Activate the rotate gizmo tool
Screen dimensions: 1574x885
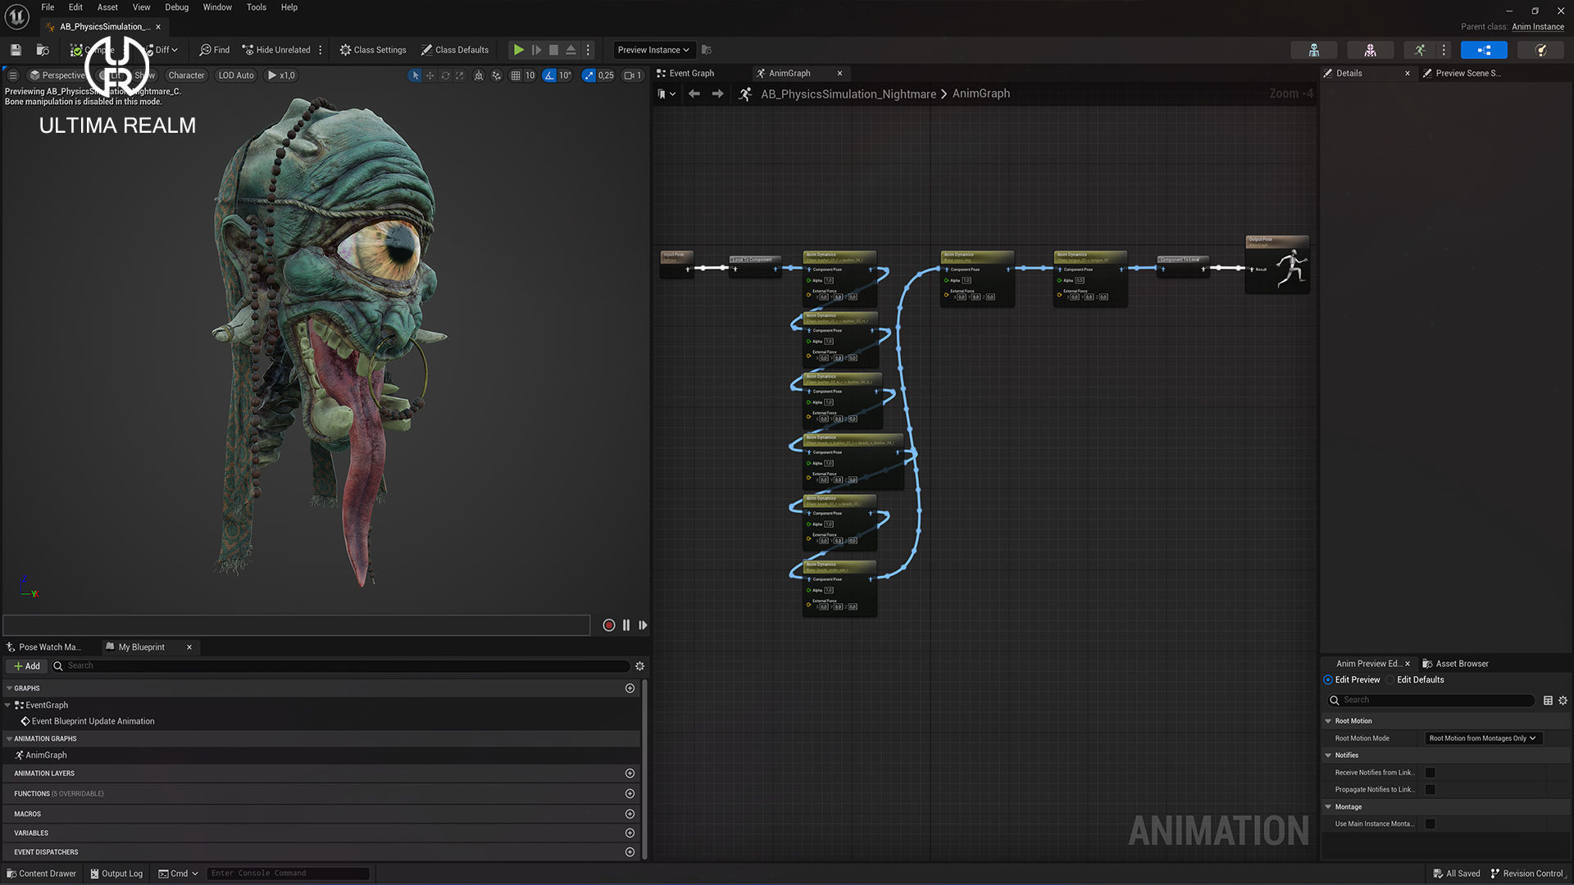click(445, 75)
